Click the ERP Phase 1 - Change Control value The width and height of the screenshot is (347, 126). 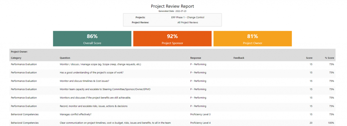(x=188, y=17)
